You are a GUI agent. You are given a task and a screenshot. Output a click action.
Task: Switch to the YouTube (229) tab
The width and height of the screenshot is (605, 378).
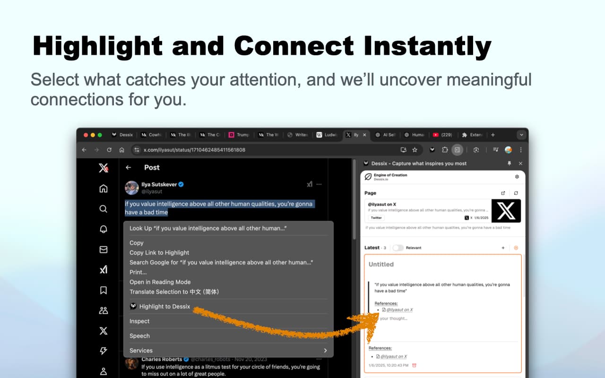442,135
